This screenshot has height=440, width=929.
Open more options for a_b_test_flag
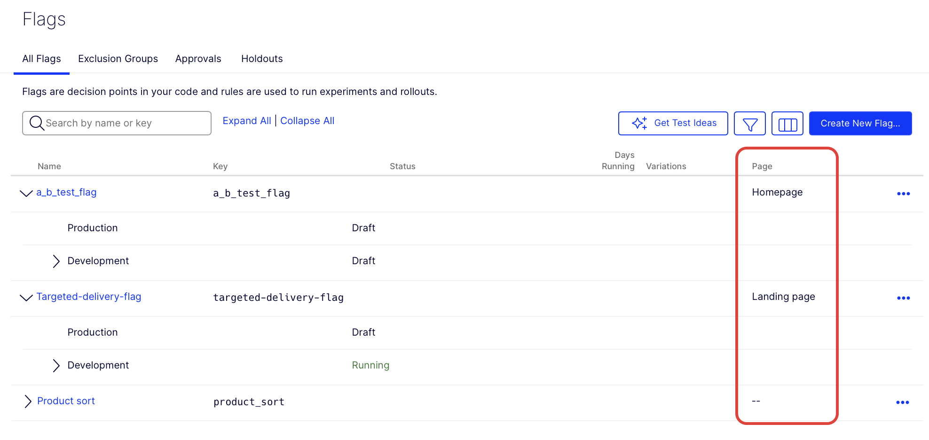pyautogui.click(x=903, y=194)
